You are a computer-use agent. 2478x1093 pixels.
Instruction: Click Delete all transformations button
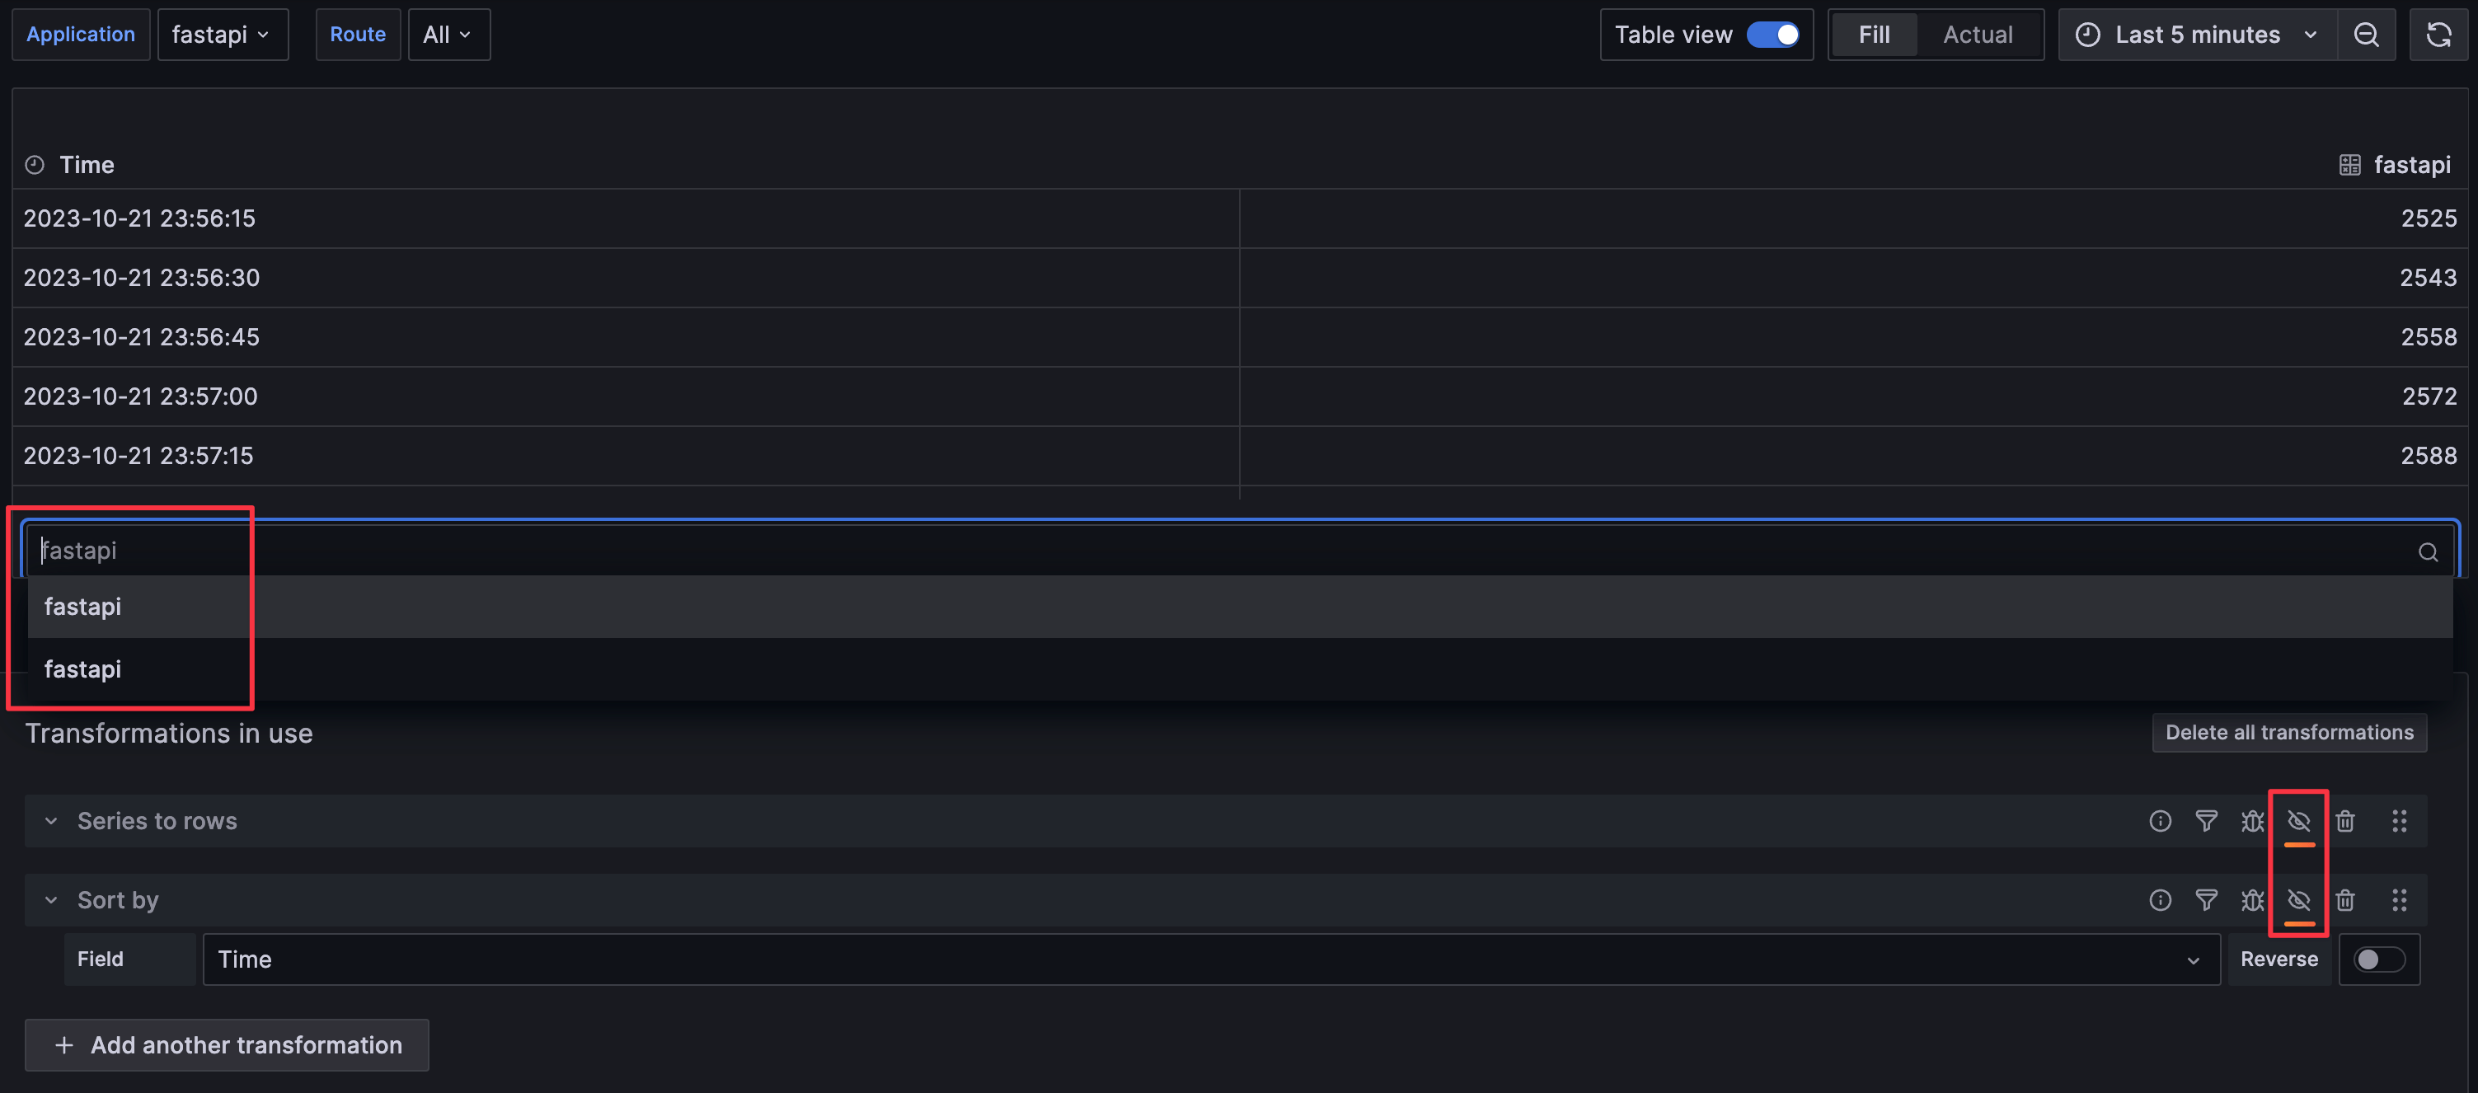[2288, 732]
